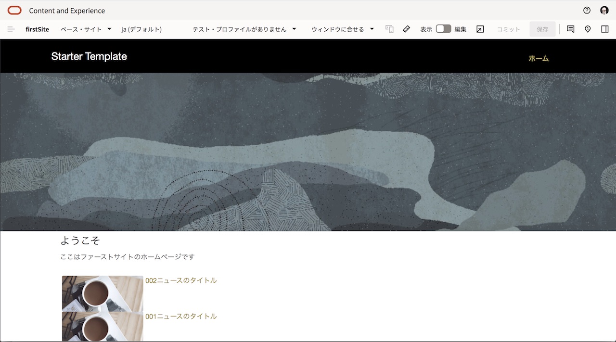The height and width of the screenshot is (342, 616).
Task: Open the 002ニュースのタイトル link
Action: (181, 280)
